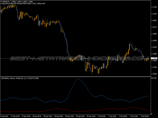Click the 1.16405 price axis label

(x=154, y=40)
